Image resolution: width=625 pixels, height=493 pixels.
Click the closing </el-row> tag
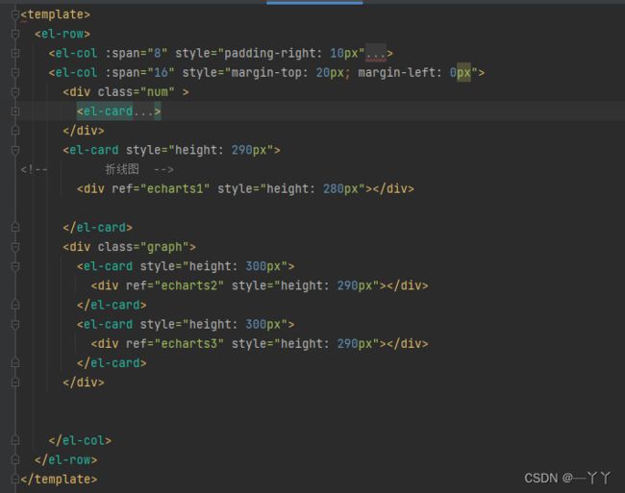(x=65, y=460)
